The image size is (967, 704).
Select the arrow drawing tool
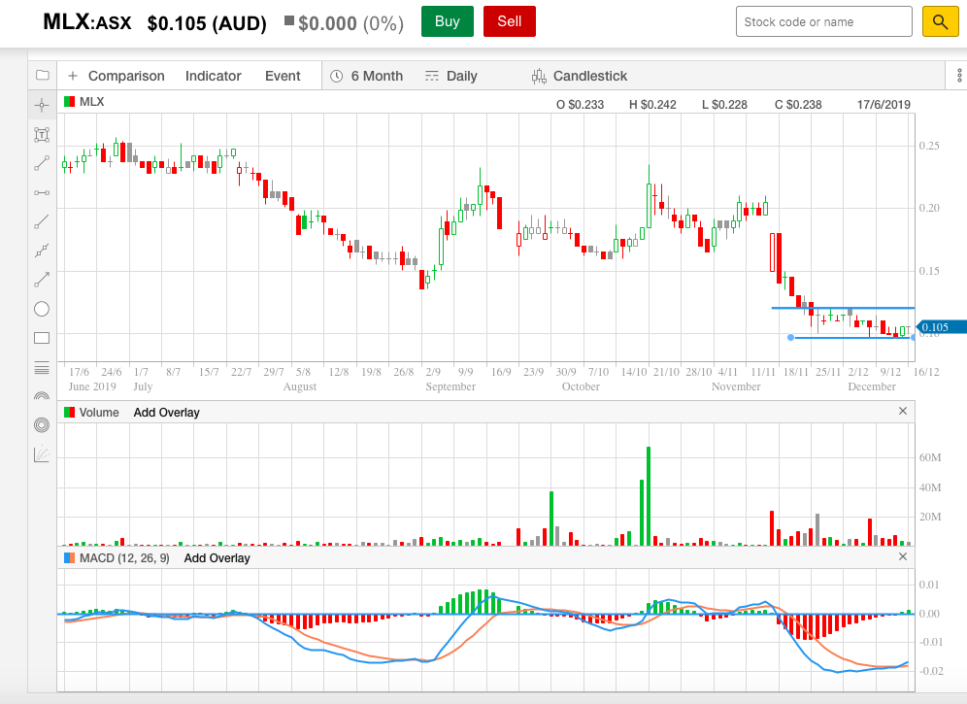(x=42, y=280)
